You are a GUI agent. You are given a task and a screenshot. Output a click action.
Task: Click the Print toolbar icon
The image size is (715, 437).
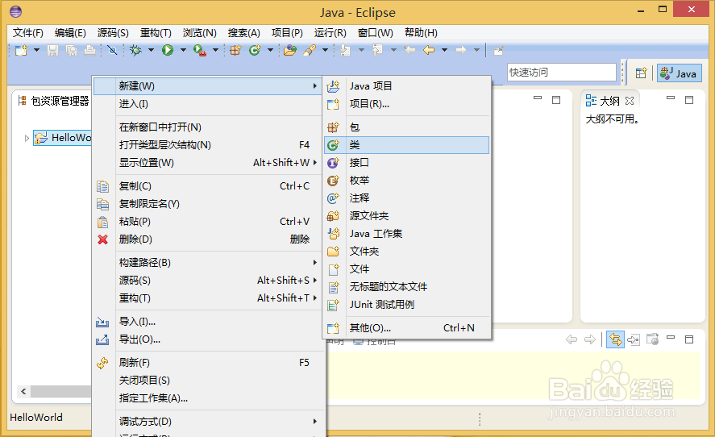click(x=89, y=50)
